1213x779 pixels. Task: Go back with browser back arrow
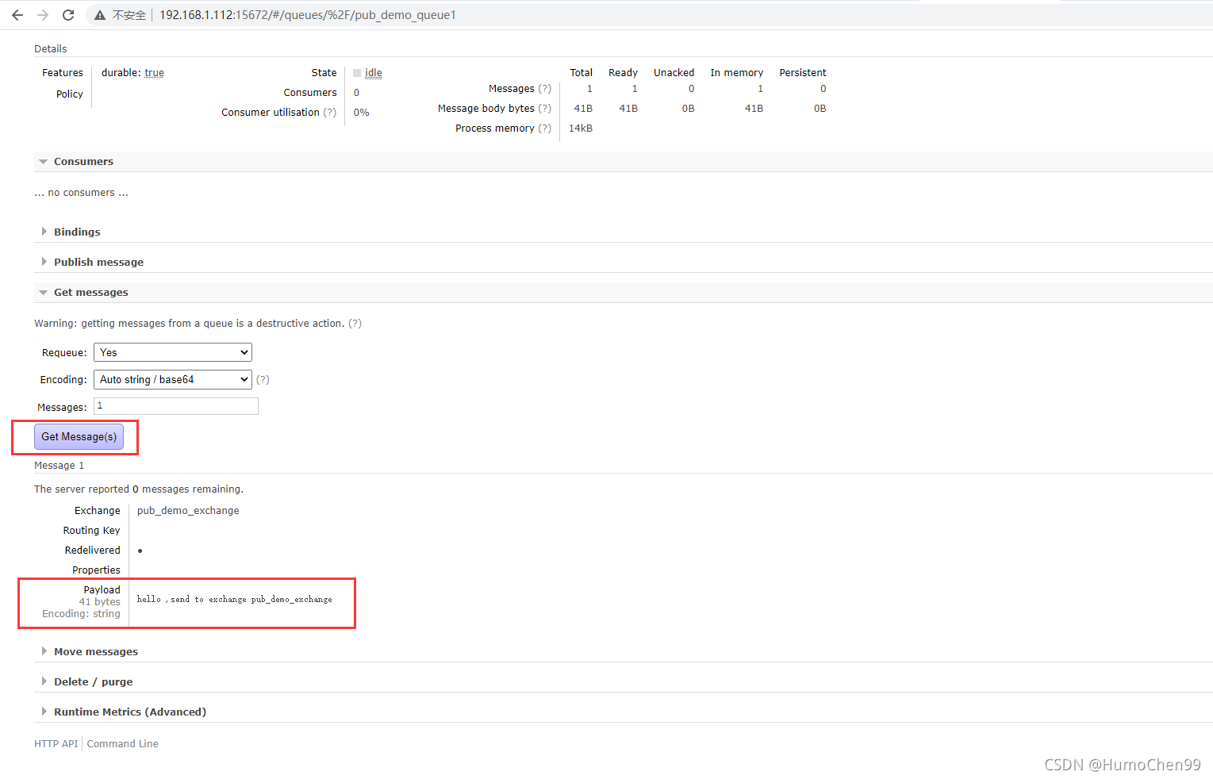pos(17,15)
